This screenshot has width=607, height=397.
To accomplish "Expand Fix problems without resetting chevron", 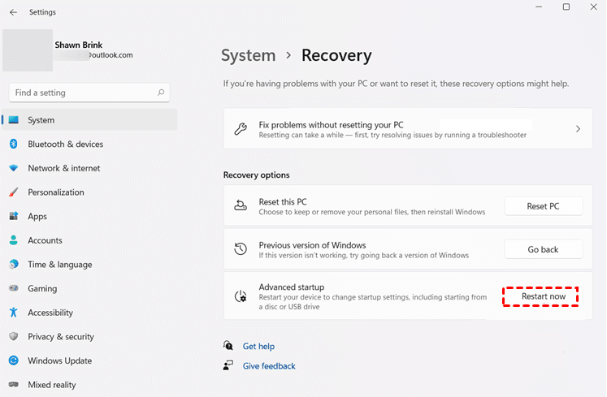I will click(578, 129).
